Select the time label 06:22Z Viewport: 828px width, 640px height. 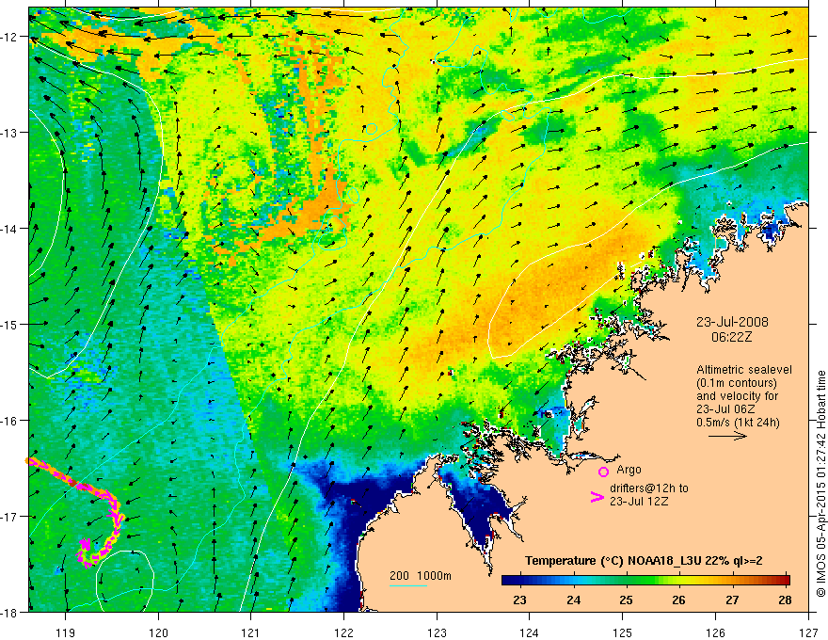pos(731,337)
